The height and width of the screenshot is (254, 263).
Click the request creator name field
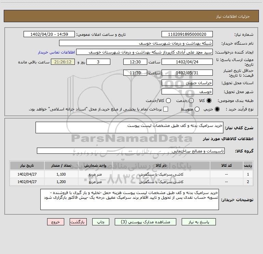(x=144, y=52)
